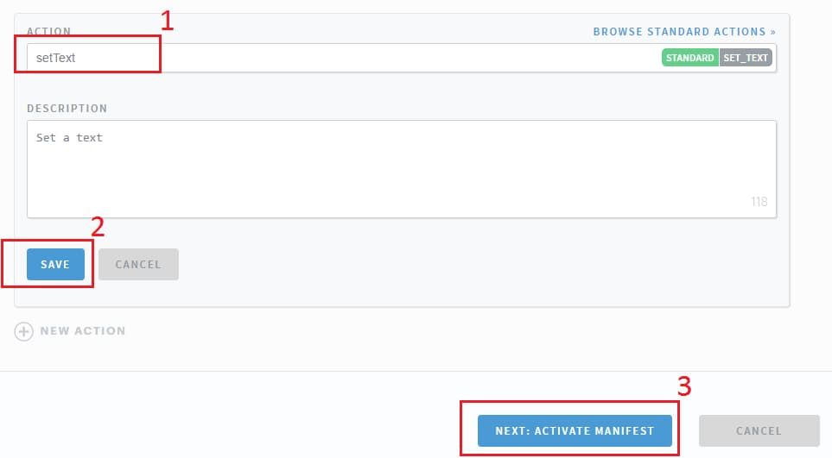This screenshot has height=458, width=832.
Task: Click the green STANDARD badge
Action: (x=690, y=58)
